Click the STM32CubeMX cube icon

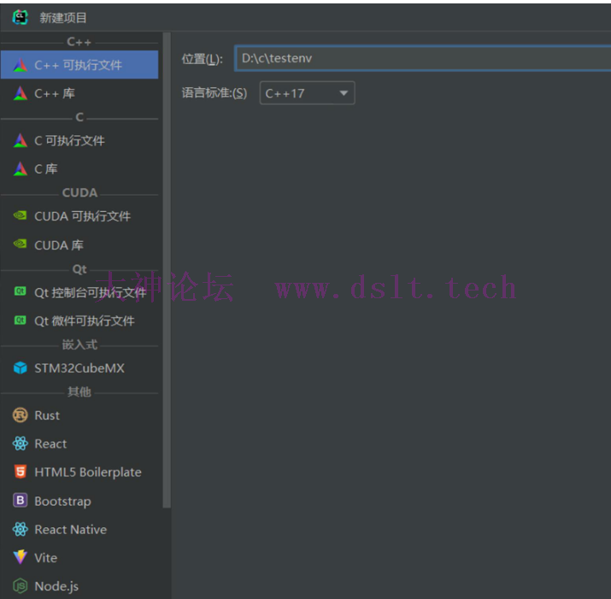(21, 368)
